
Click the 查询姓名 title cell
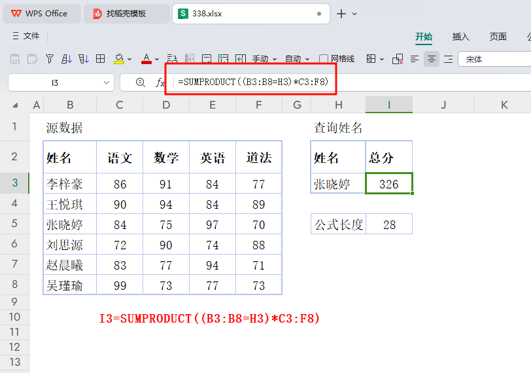(338, 128)
